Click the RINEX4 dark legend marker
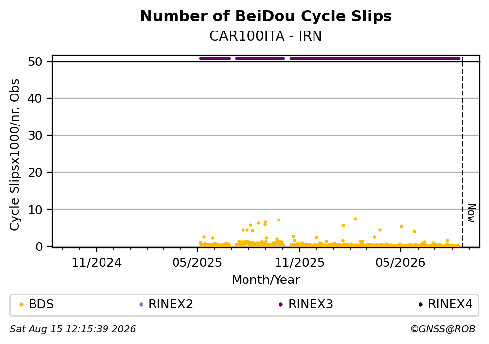The image size is (489, 344). click(420, 305)
